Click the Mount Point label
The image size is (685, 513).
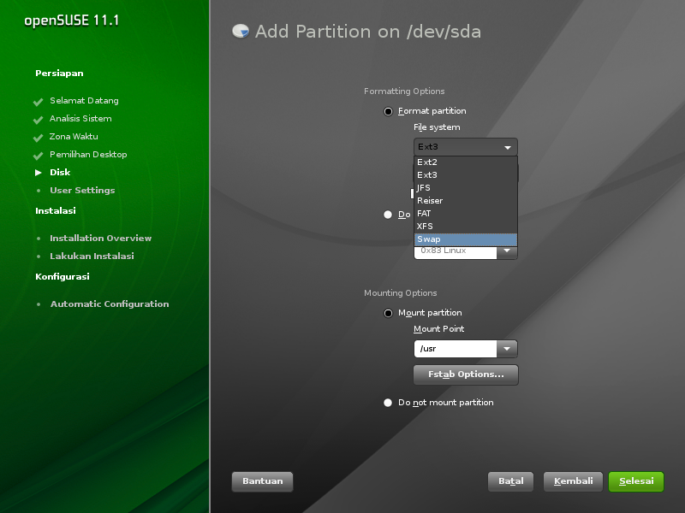pyautogui.click(x=438, y=329)
